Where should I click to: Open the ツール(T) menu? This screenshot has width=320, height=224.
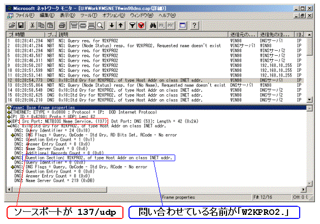[88, 16]
